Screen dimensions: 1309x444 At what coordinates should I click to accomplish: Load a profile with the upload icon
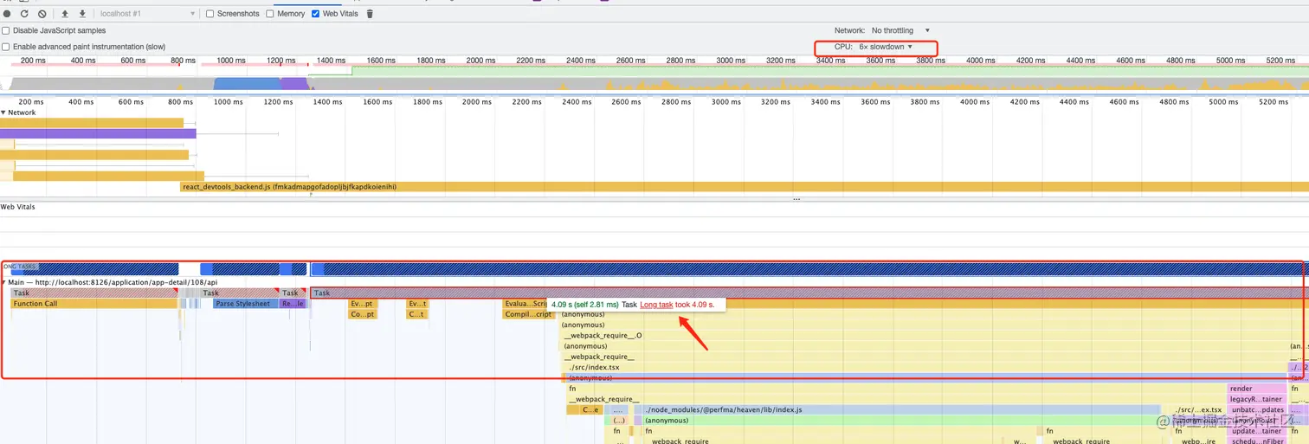tap(65, 14)
